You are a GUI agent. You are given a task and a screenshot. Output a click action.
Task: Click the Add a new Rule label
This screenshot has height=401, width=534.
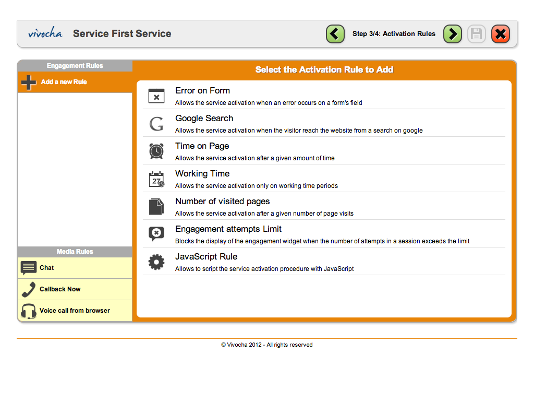coord(64,82)
